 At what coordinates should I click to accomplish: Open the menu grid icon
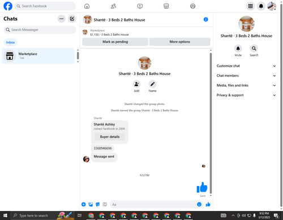tap(250, 6)
